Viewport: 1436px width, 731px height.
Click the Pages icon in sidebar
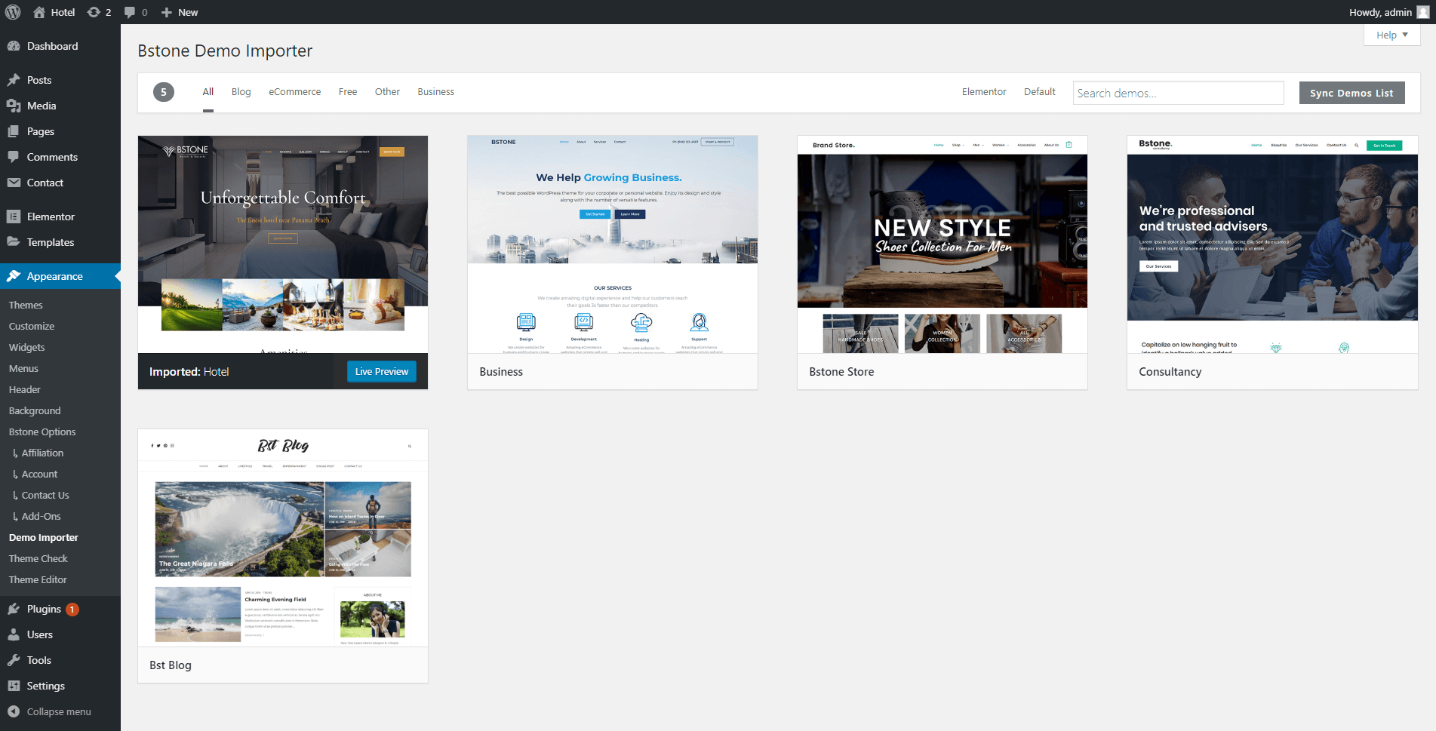(14, 131)
